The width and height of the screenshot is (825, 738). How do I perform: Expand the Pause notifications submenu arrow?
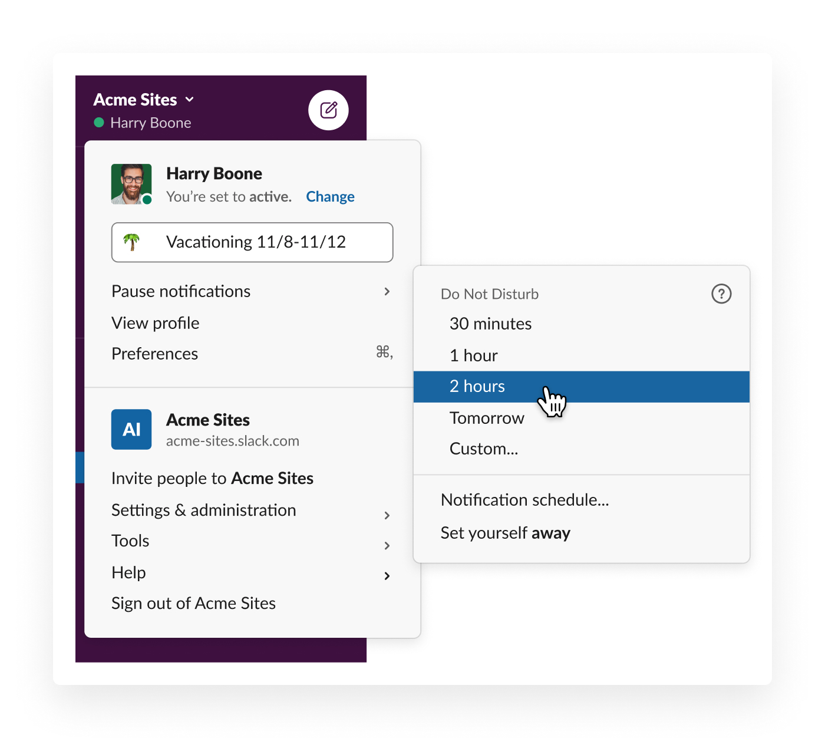pos(387,292)
